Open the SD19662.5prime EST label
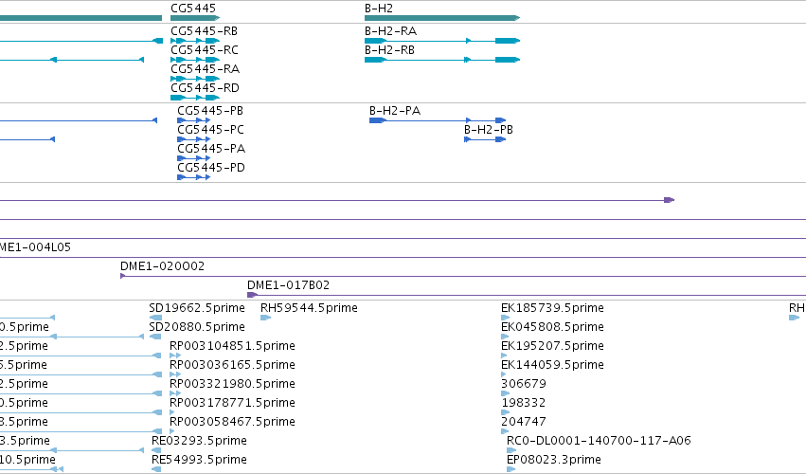 pyautogui.click(x=197, y=308)
